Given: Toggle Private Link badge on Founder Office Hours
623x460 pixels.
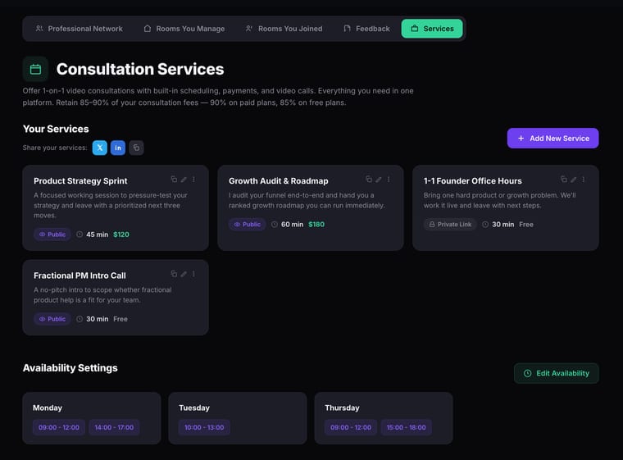Looking at the screenshot, I should click(450, 225).
